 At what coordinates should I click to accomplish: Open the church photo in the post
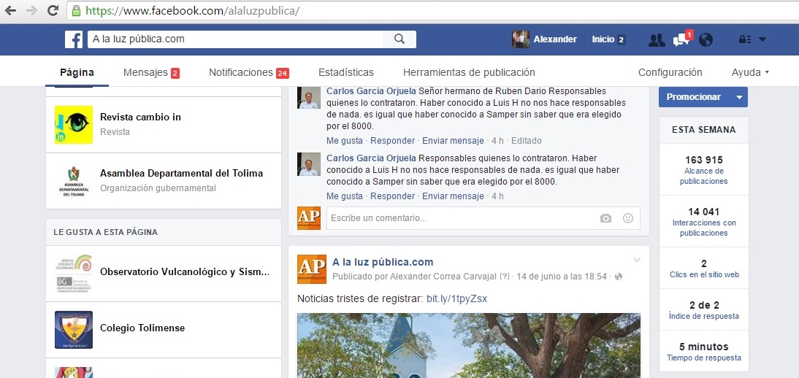(469, 345)
